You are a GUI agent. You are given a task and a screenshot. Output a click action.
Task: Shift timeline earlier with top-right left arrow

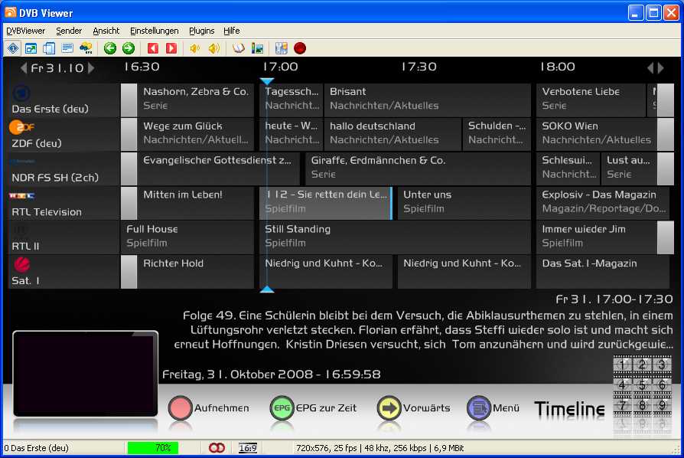pyautogui.click(x=650, y=67)
